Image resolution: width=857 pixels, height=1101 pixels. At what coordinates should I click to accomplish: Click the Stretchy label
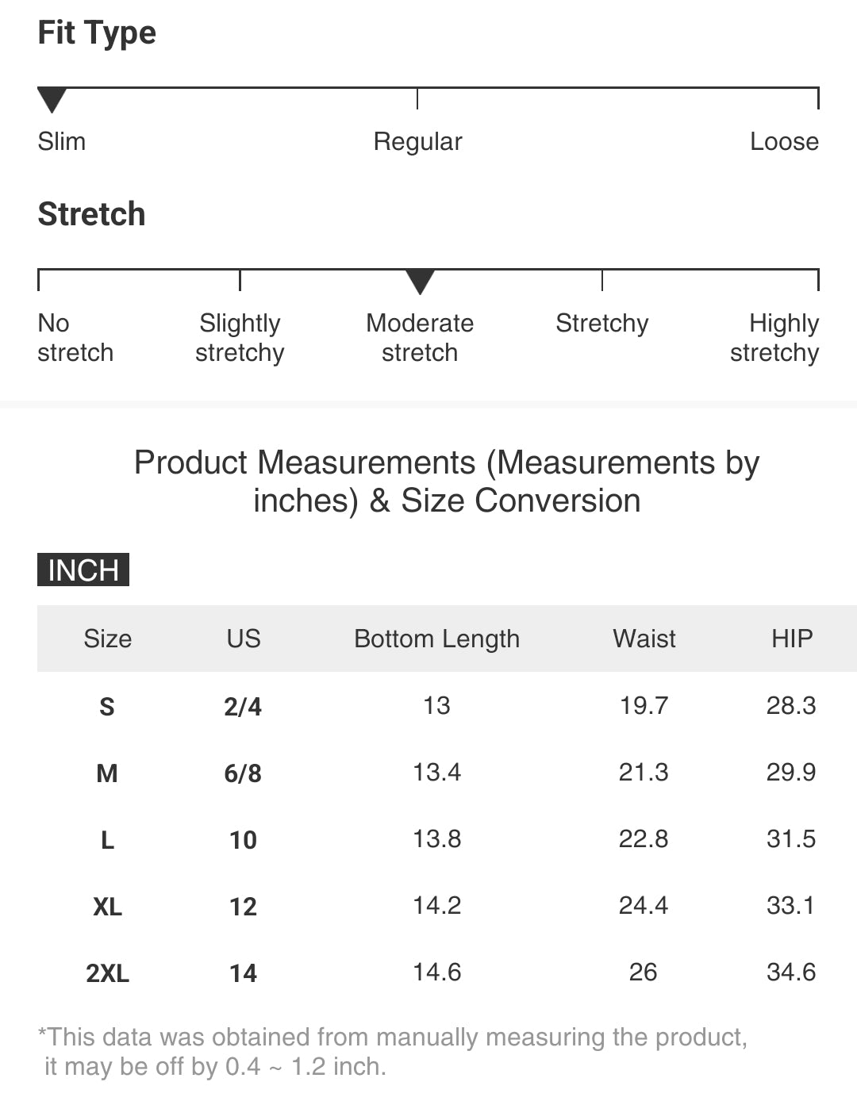(601, 324)
